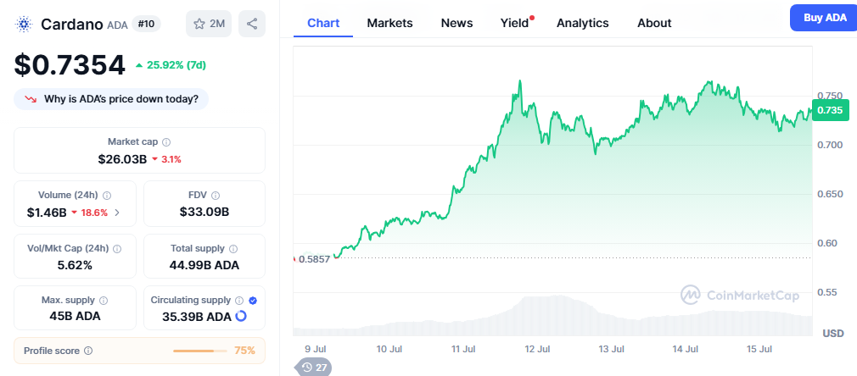857x376 pixels.
Task: Expand the Volume (24h) chevron arrow
Action: [x=117, y=213]
